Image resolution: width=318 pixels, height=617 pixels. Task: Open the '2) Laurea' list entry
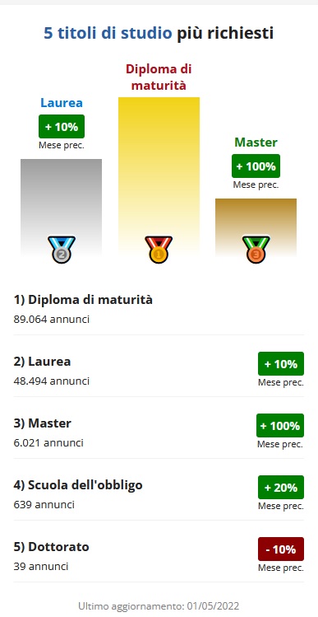point(159,371)
